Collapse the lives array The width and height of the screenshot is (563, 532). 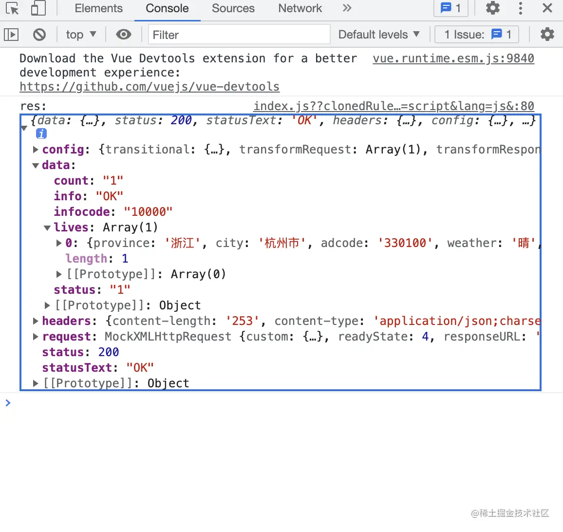(x=47, y=228)
